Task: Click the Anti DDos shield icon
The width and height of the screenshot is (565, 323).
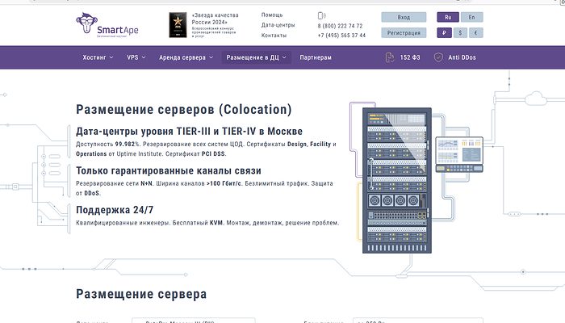Action: coord(438,57)
